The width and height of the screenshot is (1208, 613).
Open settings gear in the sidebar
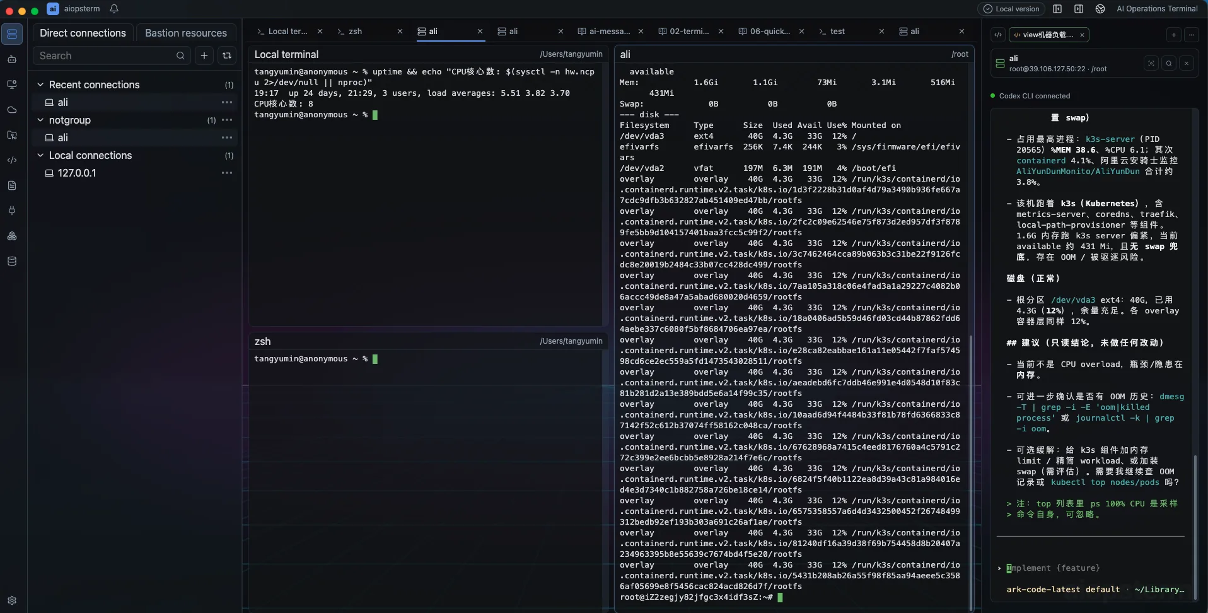(12, 600)
